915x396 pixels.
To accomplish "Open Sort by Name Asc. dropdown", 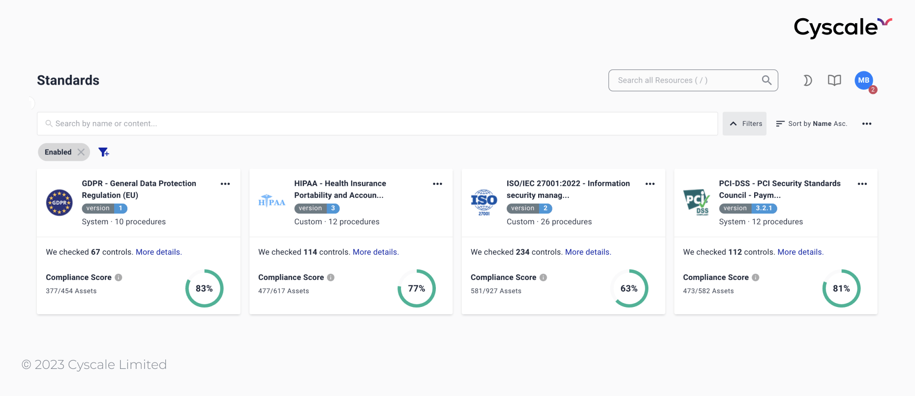I will (811, 123).
